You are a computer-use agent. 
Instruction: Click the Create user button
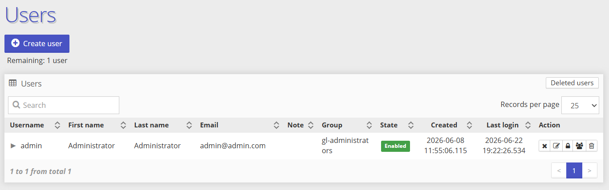[37, 44]
